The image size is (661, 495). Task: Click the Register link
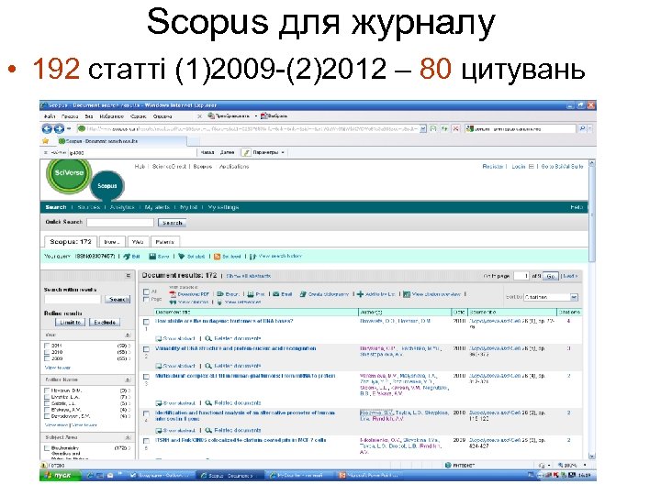click(x=493, y=167)
